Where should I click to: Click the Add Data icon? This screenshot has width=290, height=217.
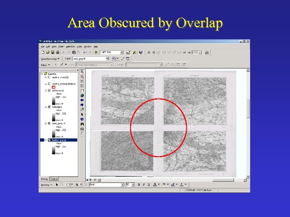[x=96, y=52]
